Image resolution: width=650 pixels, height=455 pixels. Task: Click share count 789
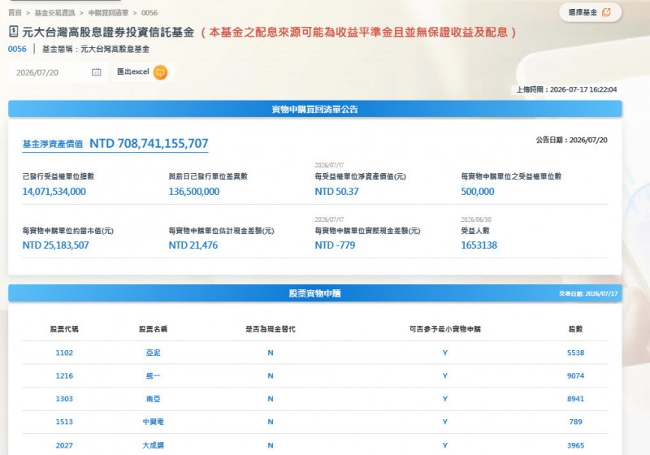click(575, 422)
